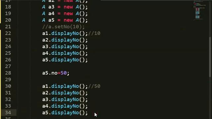Click line number 19 in gutter
Image resolution: width=212 pixels, height=119 pixels.
pyautogui.click(x=8, y=13)
